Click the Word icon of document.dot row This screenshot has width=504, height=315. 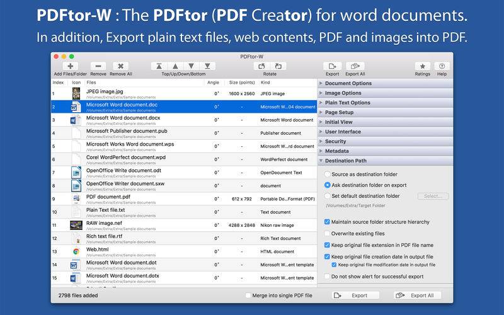click(x=76, y=265)
